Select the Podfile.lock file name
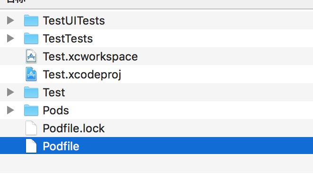The height and width of the screenshot is (189, 313). click(73, 129)
